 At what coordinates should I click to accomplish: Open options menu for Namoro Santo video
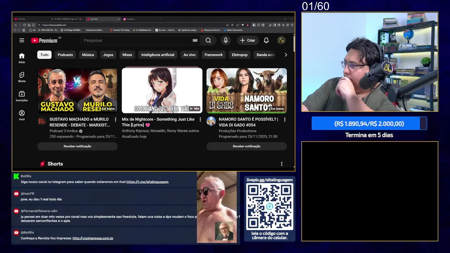285,119
